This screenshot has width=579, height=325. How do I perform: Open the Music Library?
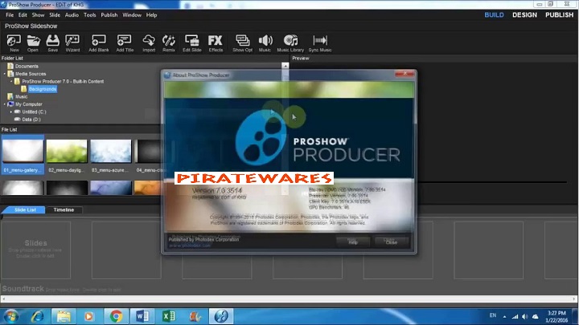290,43
